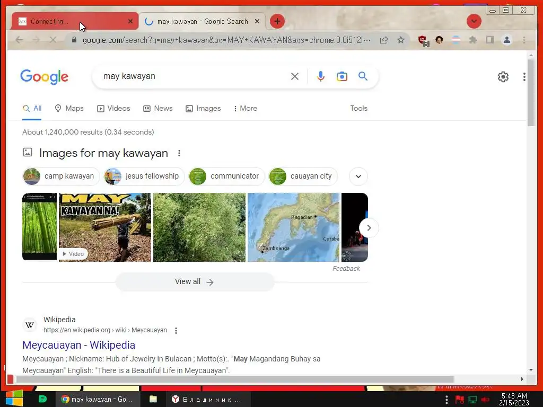Switch to the Connecting tab
543x407 pixels.
75,21
